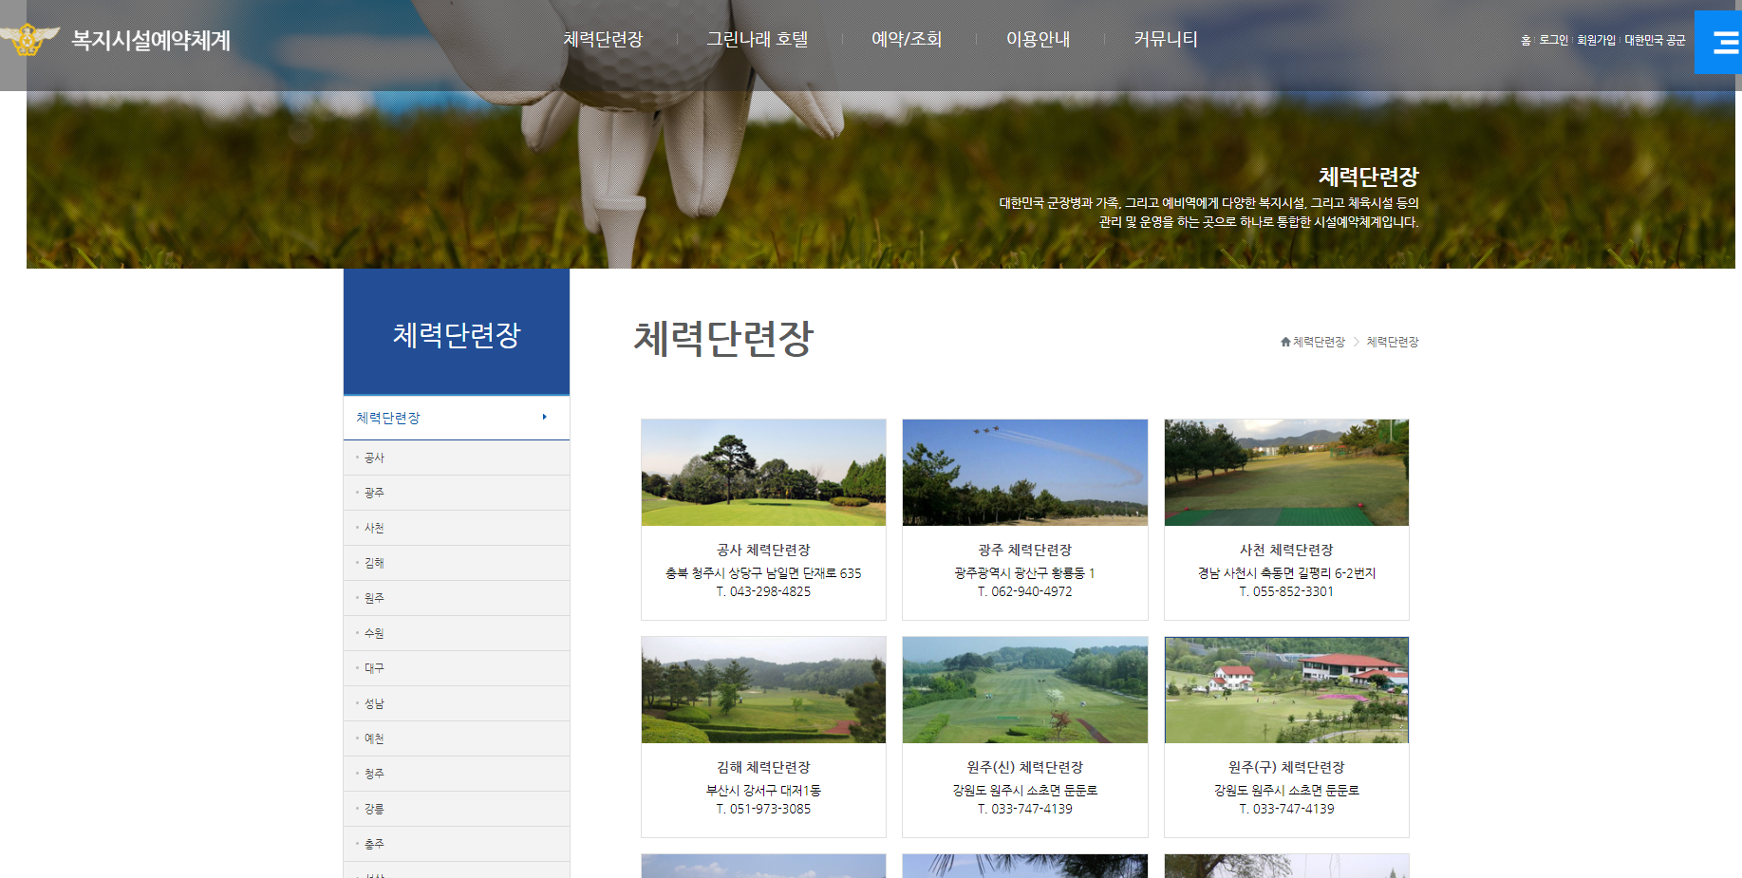Open the 원주(구) 체력단련장 photo thumbnail
Viewport: 1742px width, 878px height.
1286,690
